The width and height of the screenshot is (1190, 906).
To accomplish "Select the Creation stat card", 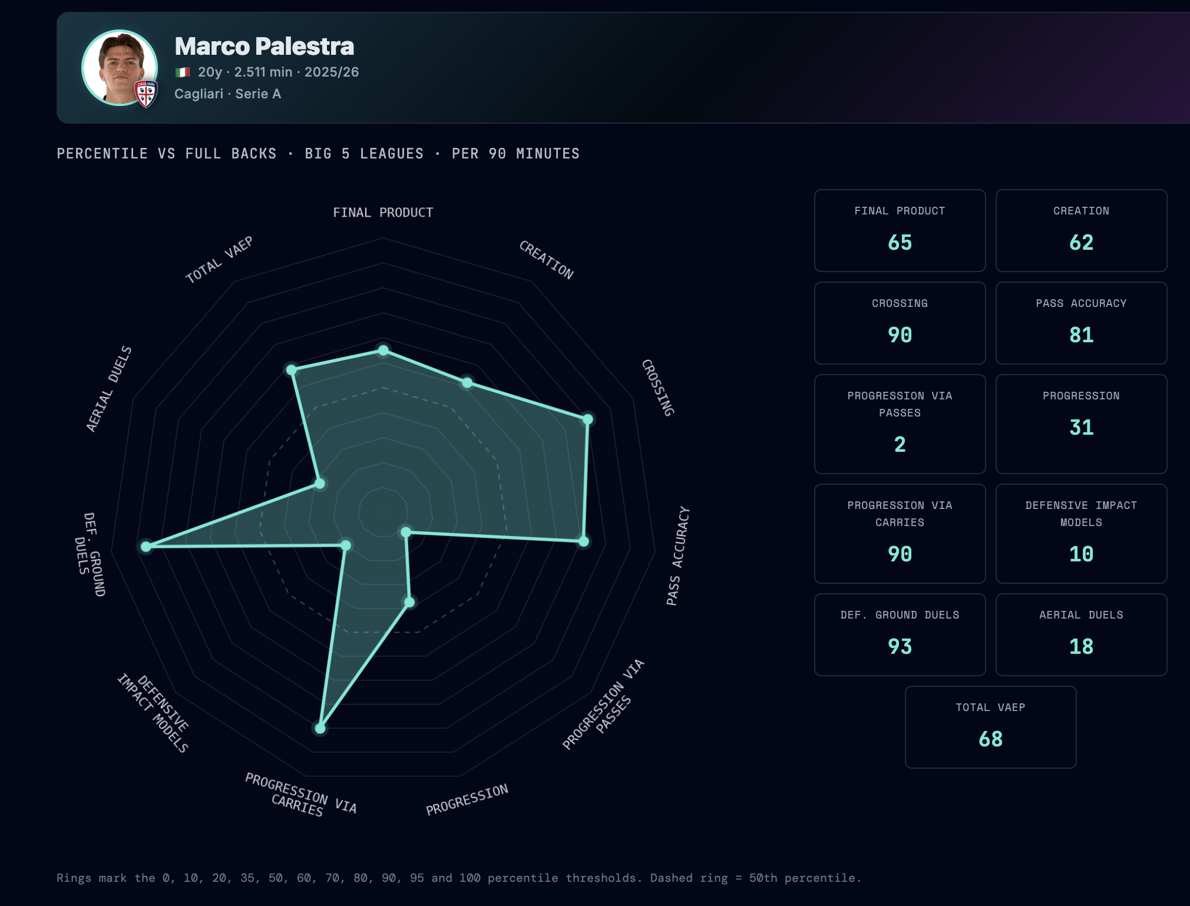I will [1081, 230].
